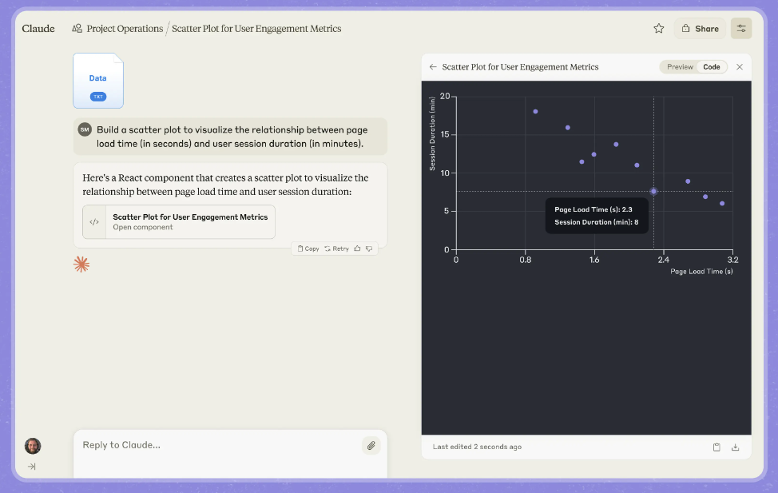778x493 pixels.
Task: Copy the artifact contents with clipboard icon
Action: point(716,447)
